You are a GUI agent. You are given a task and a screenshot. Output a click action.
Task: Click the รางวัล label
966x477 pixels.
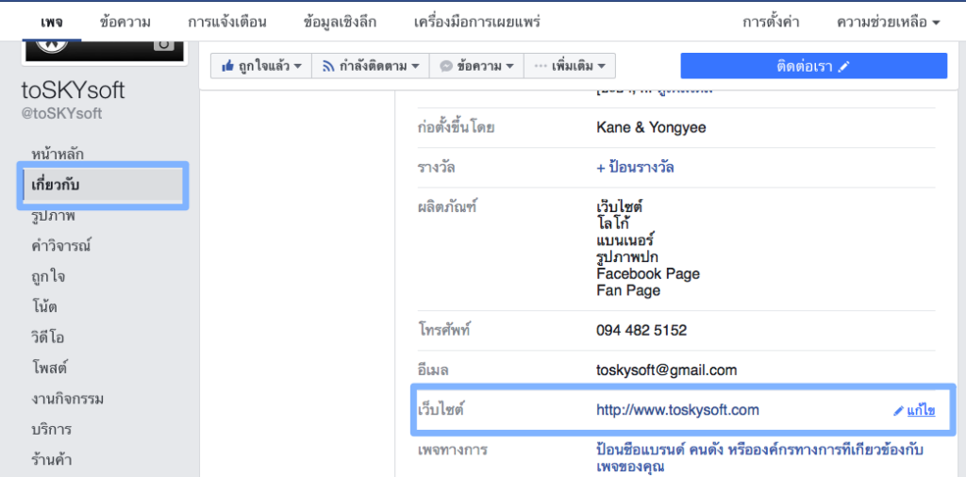point(436,168)
